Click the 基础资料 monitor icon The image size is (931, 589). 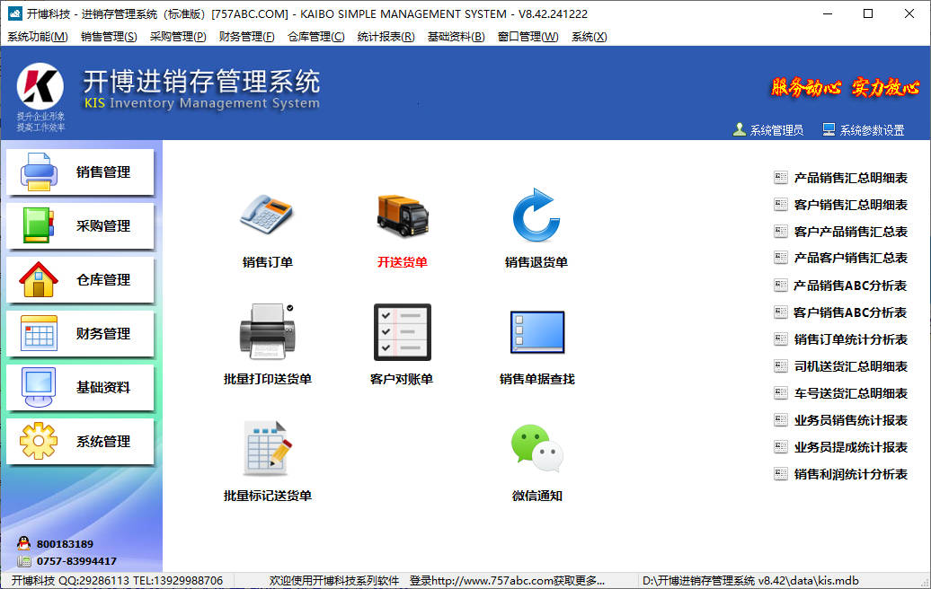coord(39,387)
